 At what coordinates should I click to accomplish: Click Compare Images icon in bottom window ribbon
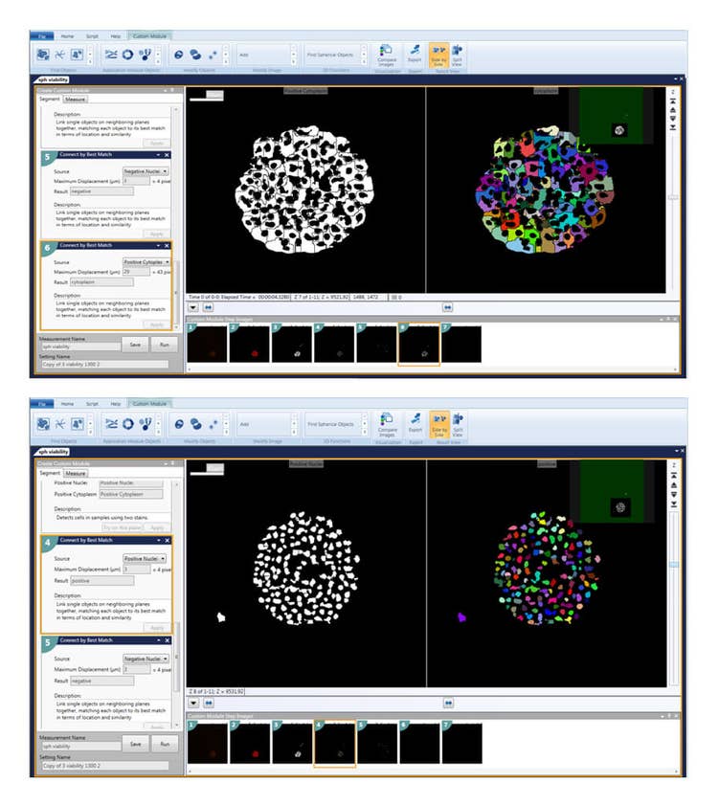tap(387, 423)
